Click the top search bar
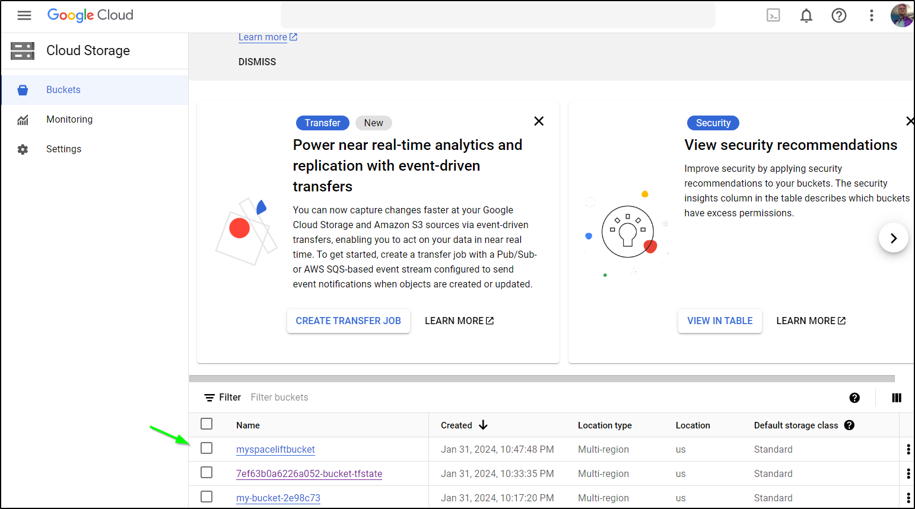The width and height of the screenshot is (915, 509). tap(498, 15)
